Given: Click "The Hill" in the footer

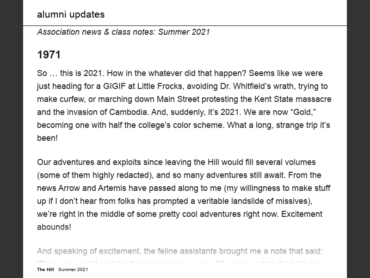Looking at the screenshot, I should [46, 269].
